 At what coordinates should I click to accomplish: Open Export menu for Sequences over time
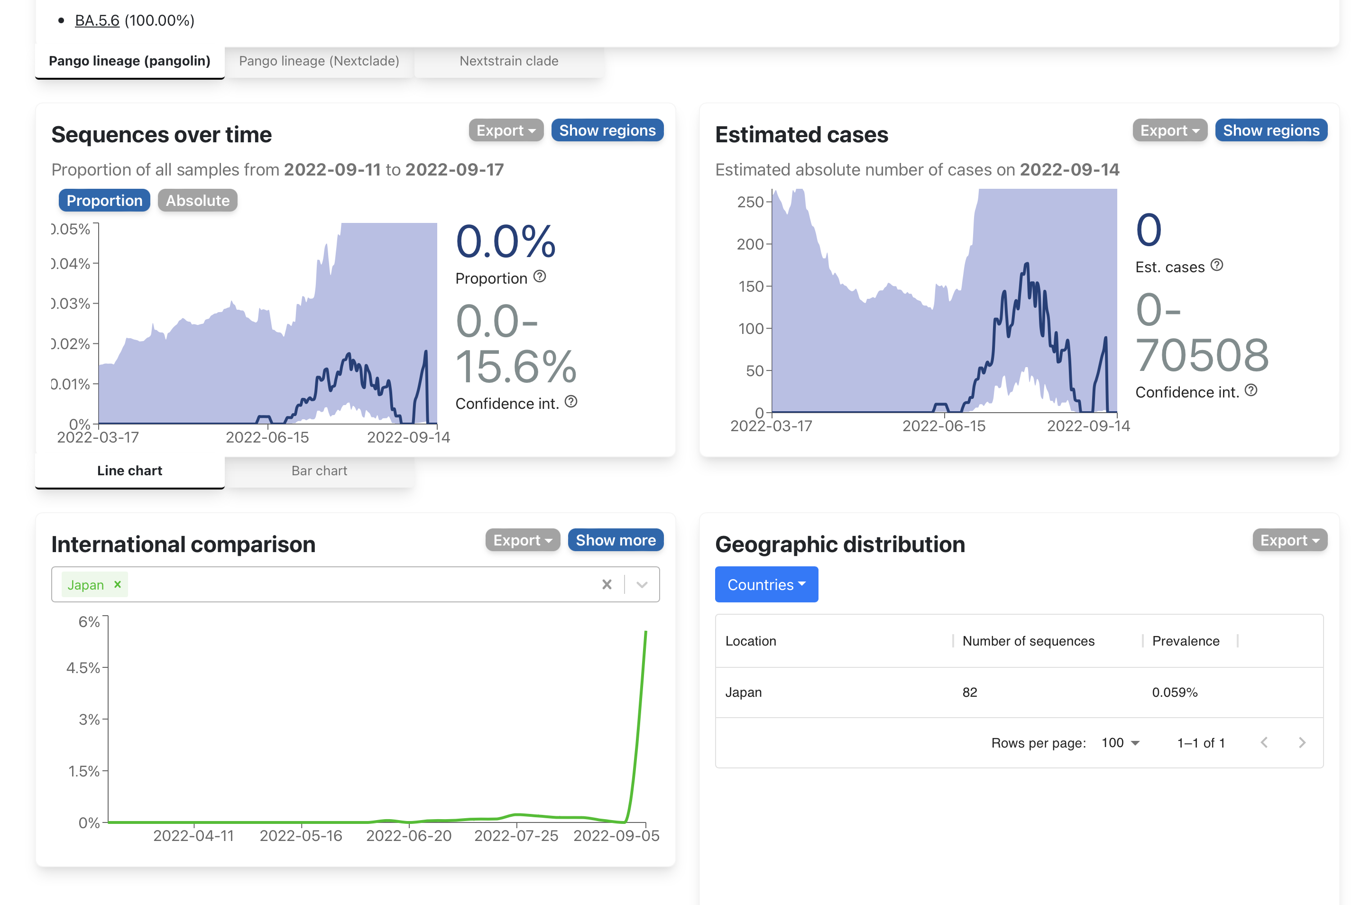506,130
